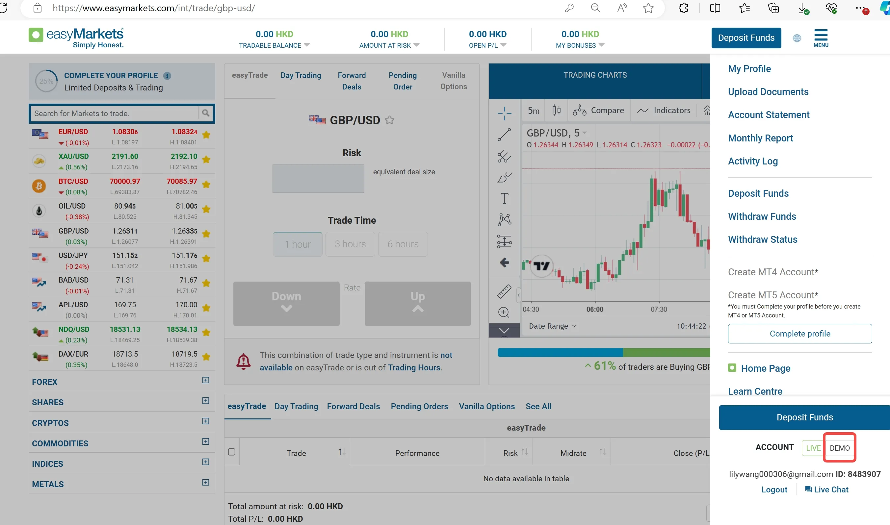Expand the CRYPTOS market category
Viewport: 890px width, 525px height.
click(x=206, y=421)
